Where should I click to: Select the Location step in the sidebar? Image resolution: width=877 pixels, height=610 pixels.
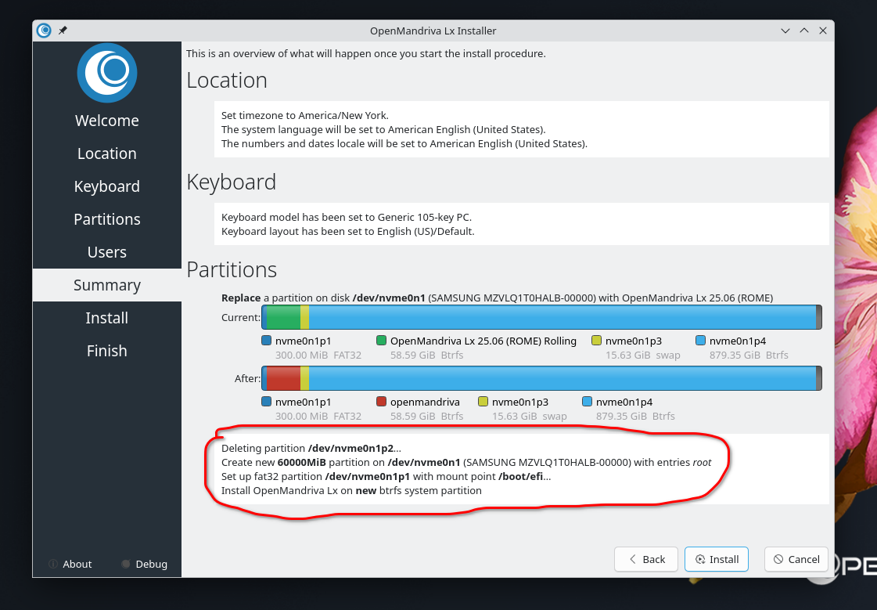tap(107, 153)
